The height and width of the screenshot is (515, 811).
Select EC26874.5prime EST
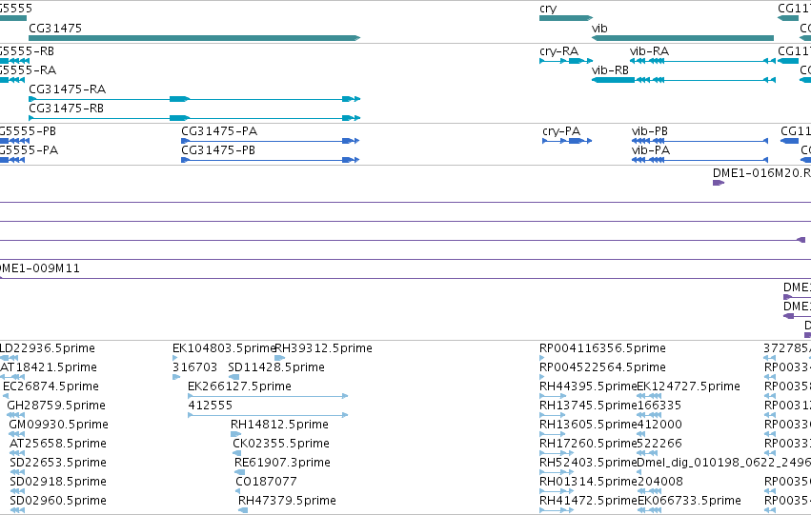51,386
